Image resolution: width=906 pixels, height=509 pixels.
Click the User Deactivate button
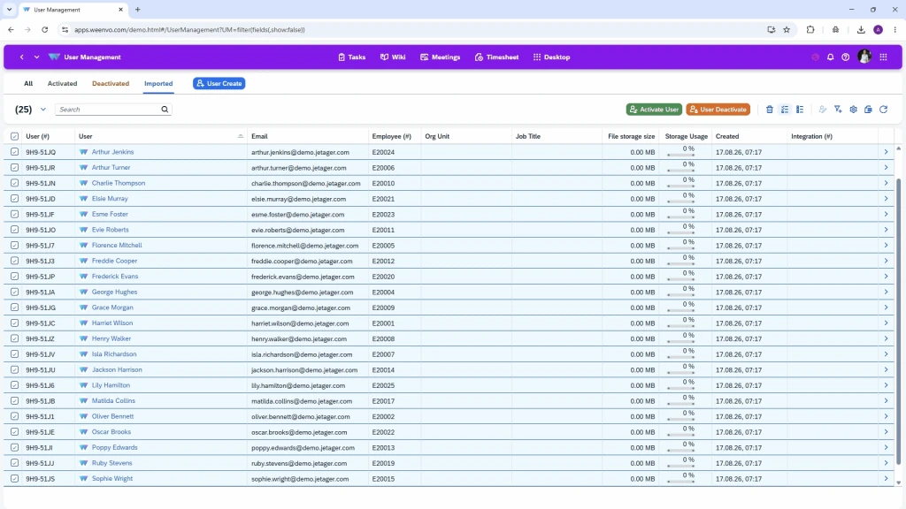[x=718, y=109]
